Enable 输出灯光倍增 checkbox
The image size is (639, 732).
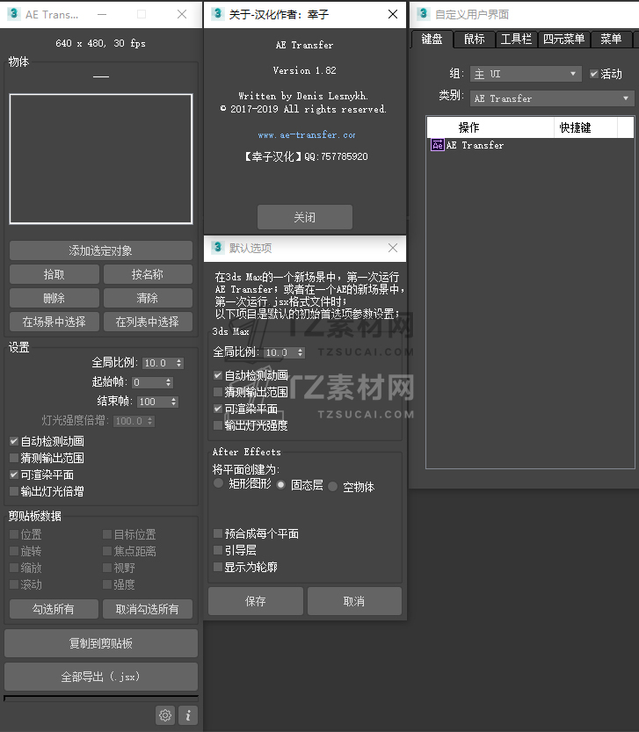coord(14,491)
